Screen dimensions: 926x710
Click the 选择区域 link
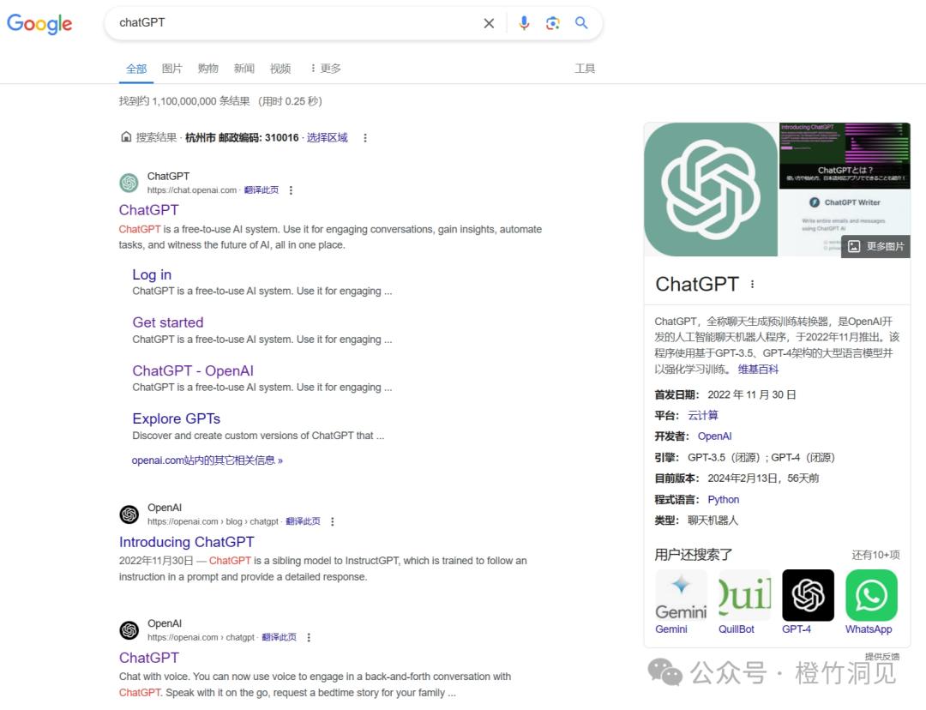point(328,138)
